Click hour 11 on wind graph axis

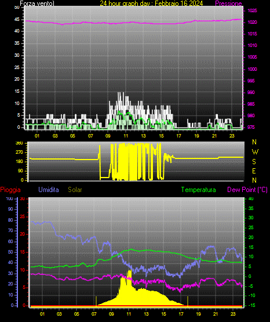coord(126,136)
